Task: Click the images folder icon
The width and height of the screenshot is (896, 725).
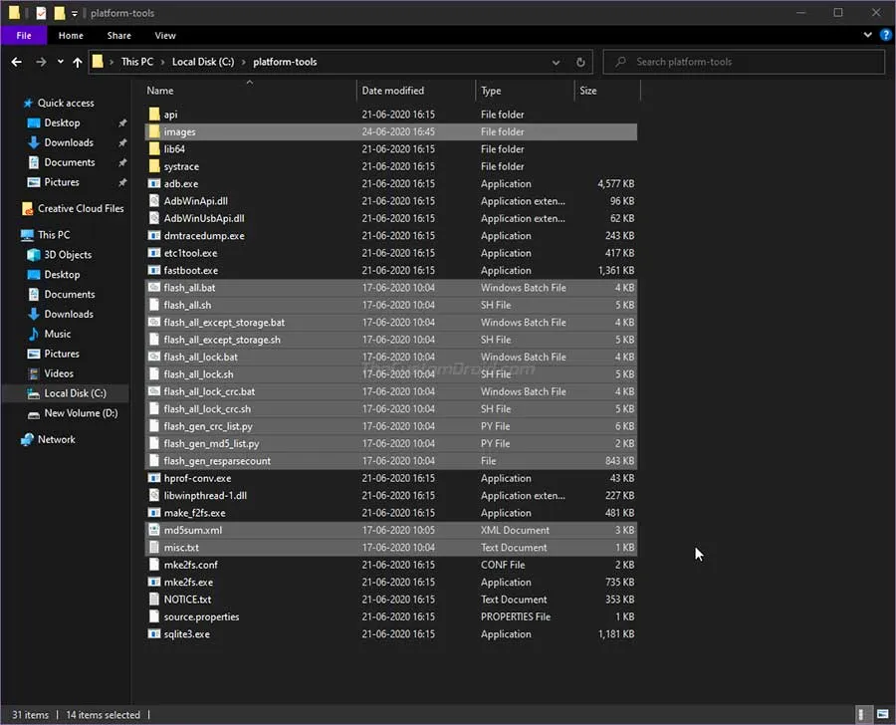Action: tap(154, 131)
